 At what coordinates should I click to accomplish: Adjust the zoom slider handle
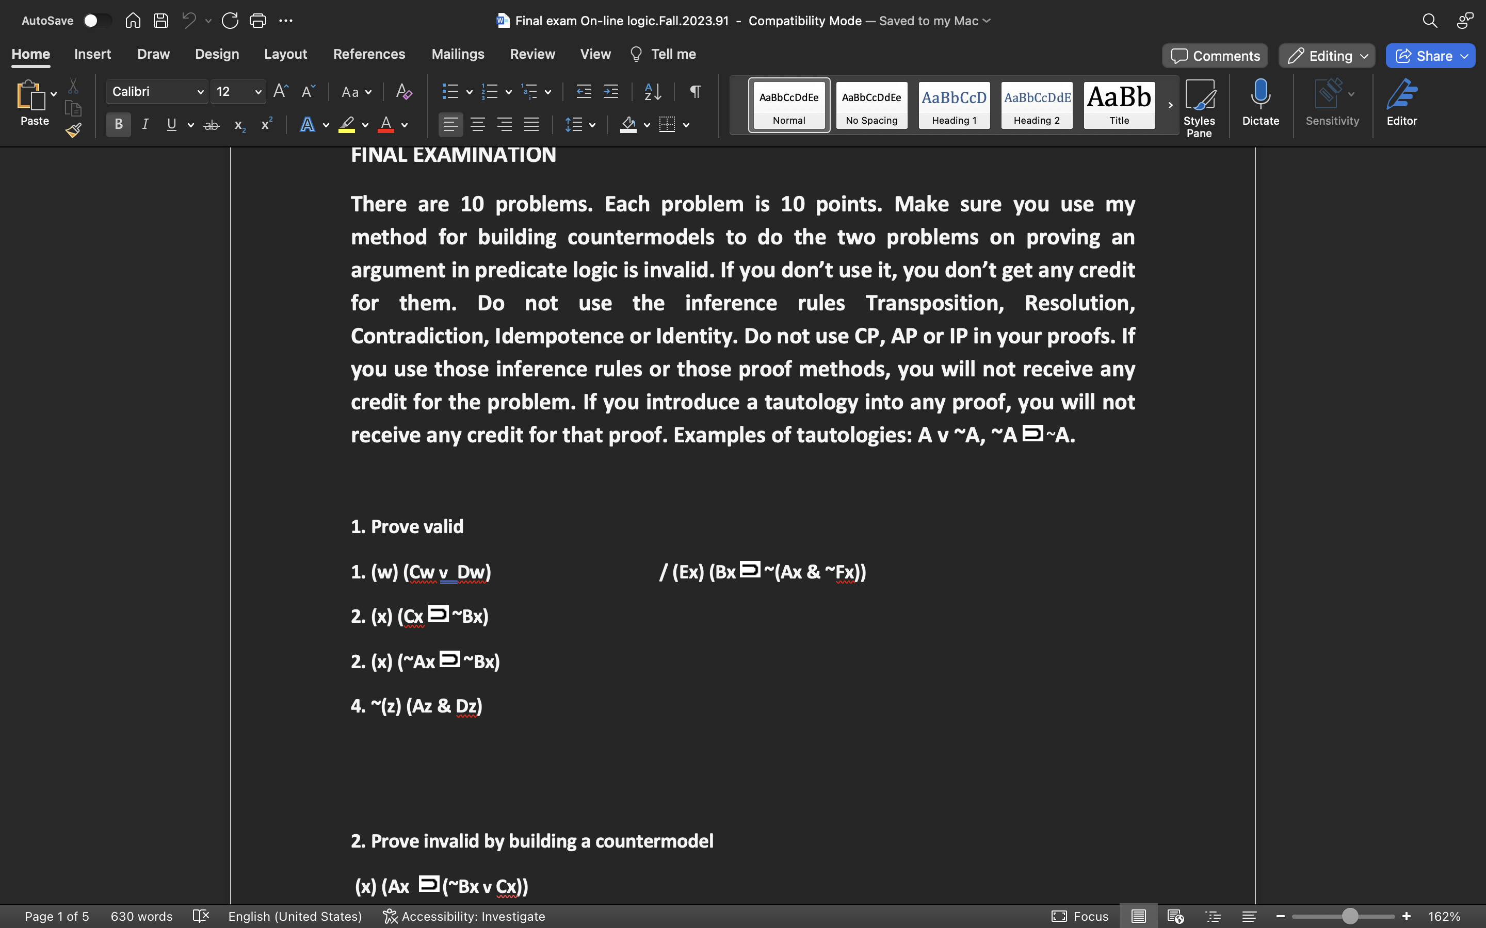coord(1349,916)
